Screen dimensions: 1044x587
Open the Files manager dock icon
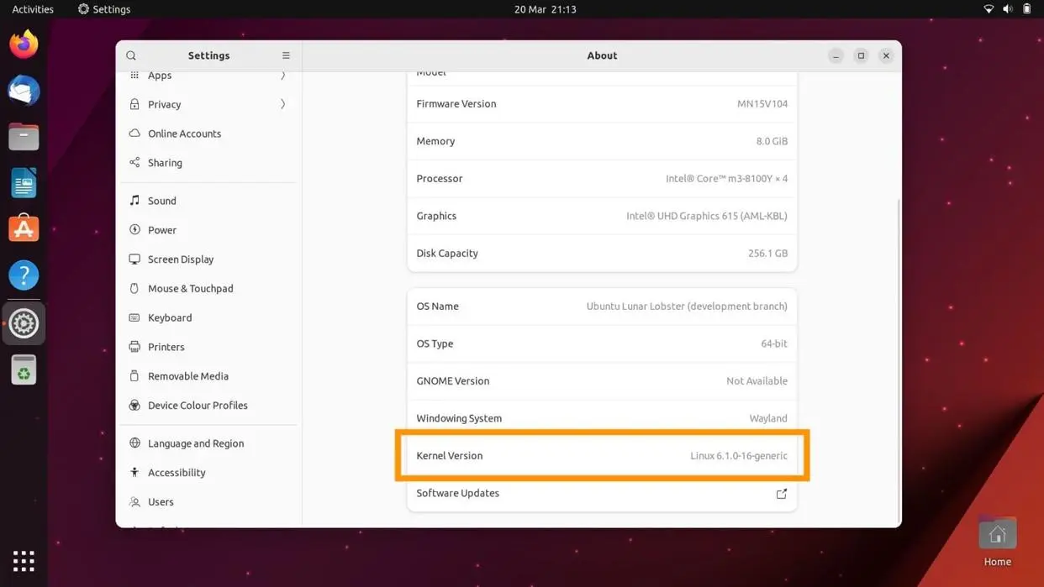[x=24, y=136]
